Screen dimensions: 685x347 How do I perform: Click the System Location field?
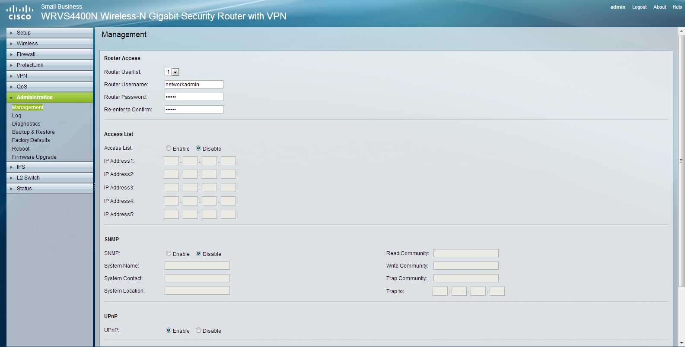[x=197, y=291]
